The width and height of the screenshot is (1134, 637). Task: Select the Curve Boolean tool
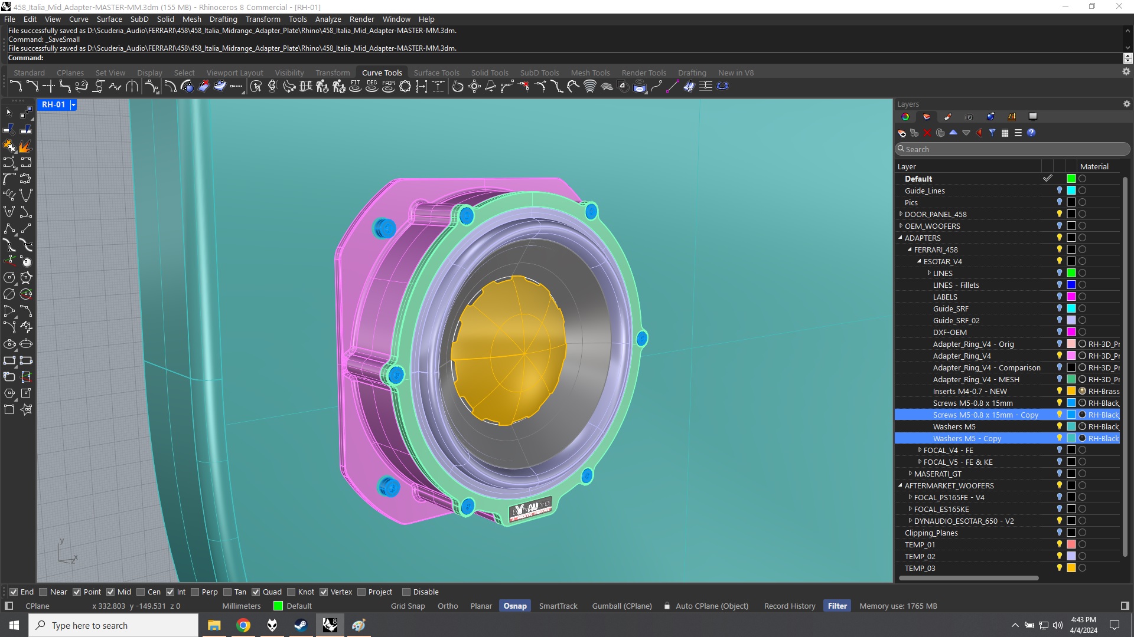coord(622,87)
